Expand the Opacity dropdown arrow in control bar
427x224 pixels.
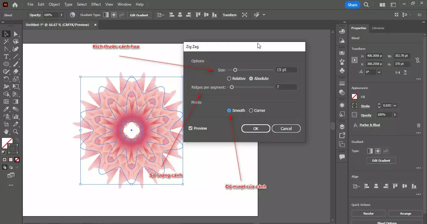point(61,15)
